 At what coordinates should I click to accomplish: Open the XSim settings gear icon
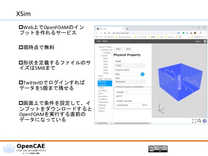click(x=205, y=41)
